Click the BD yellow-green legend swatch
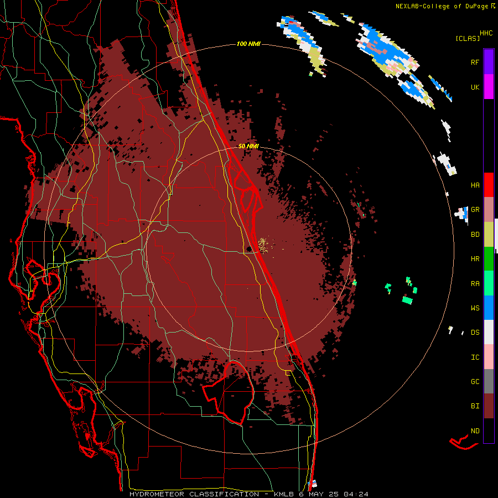 489,235
